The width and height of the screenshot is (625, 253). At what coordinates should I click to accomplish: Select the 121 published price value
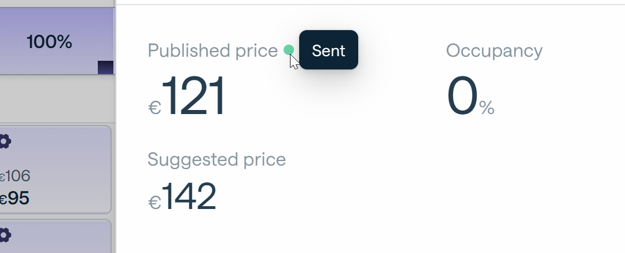[x=193, y=96]
